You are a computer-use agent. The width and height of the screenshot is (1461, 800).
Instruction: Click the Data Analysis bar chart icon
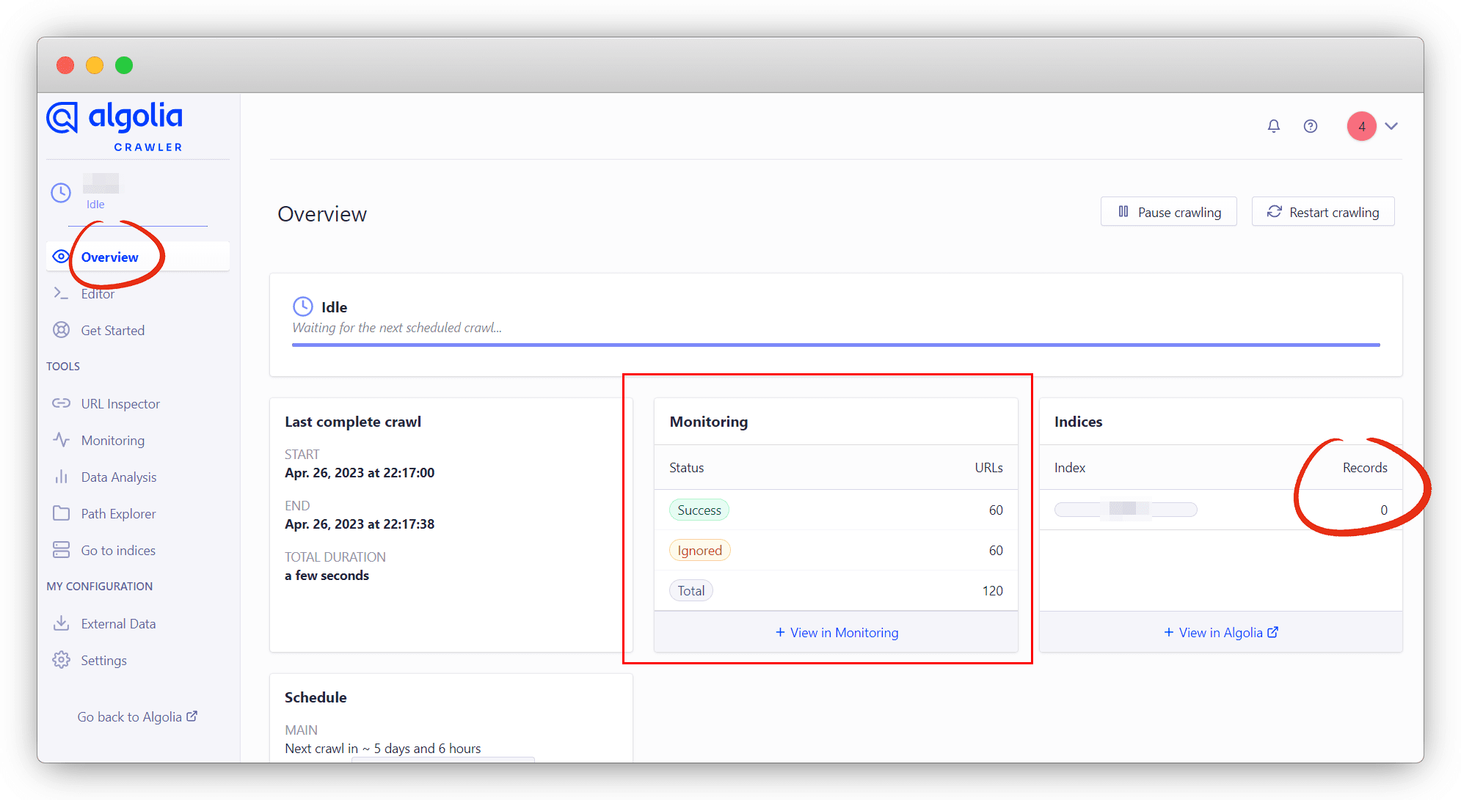[61, 477]
